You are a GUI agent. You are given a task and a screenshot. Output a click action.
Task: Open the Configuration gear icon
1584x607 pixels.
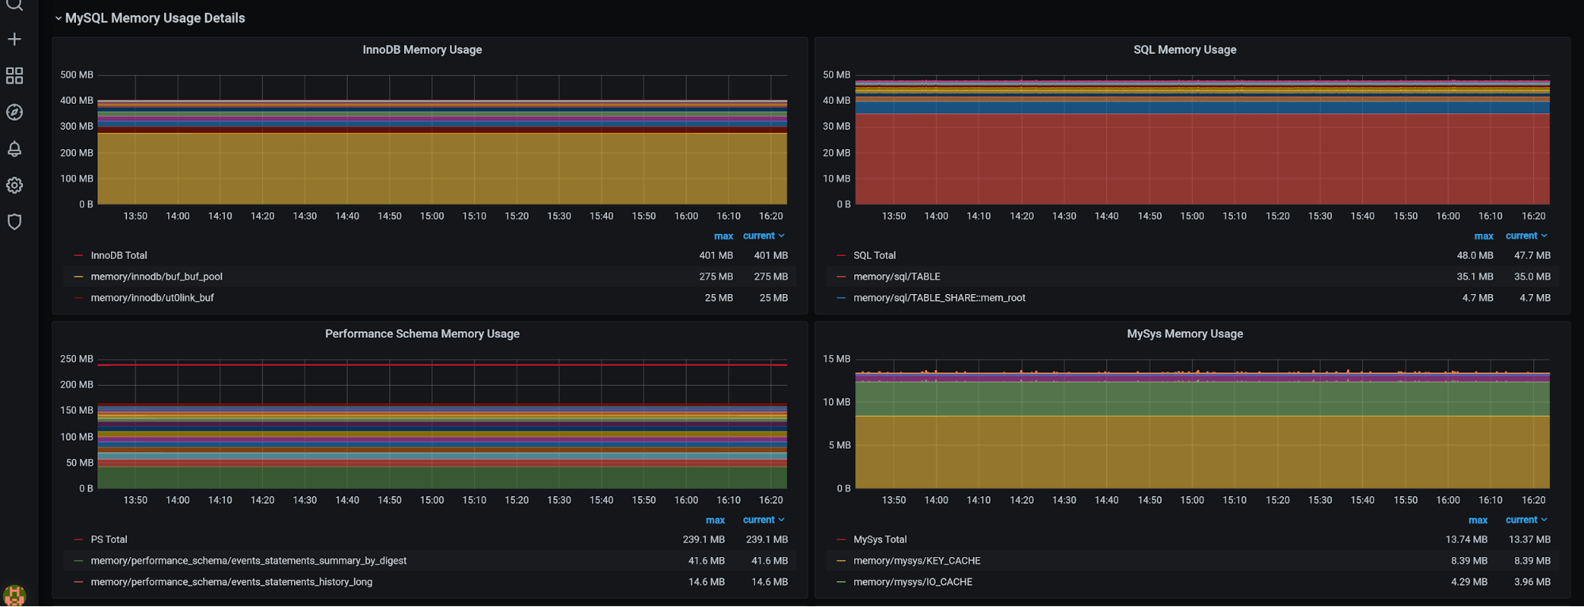(x=14, y=185)
